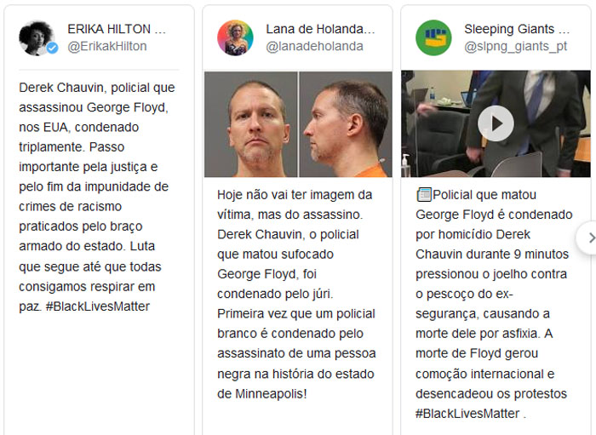The height and width of the screenshot is (435, 596).
Task: Click the Sleeping Giants display name
Action: pyautogui.click(x=517, y=29)
